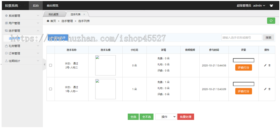Expand the 订单管理 chevron
Screen dimensions: 280x128
[38, 53]
